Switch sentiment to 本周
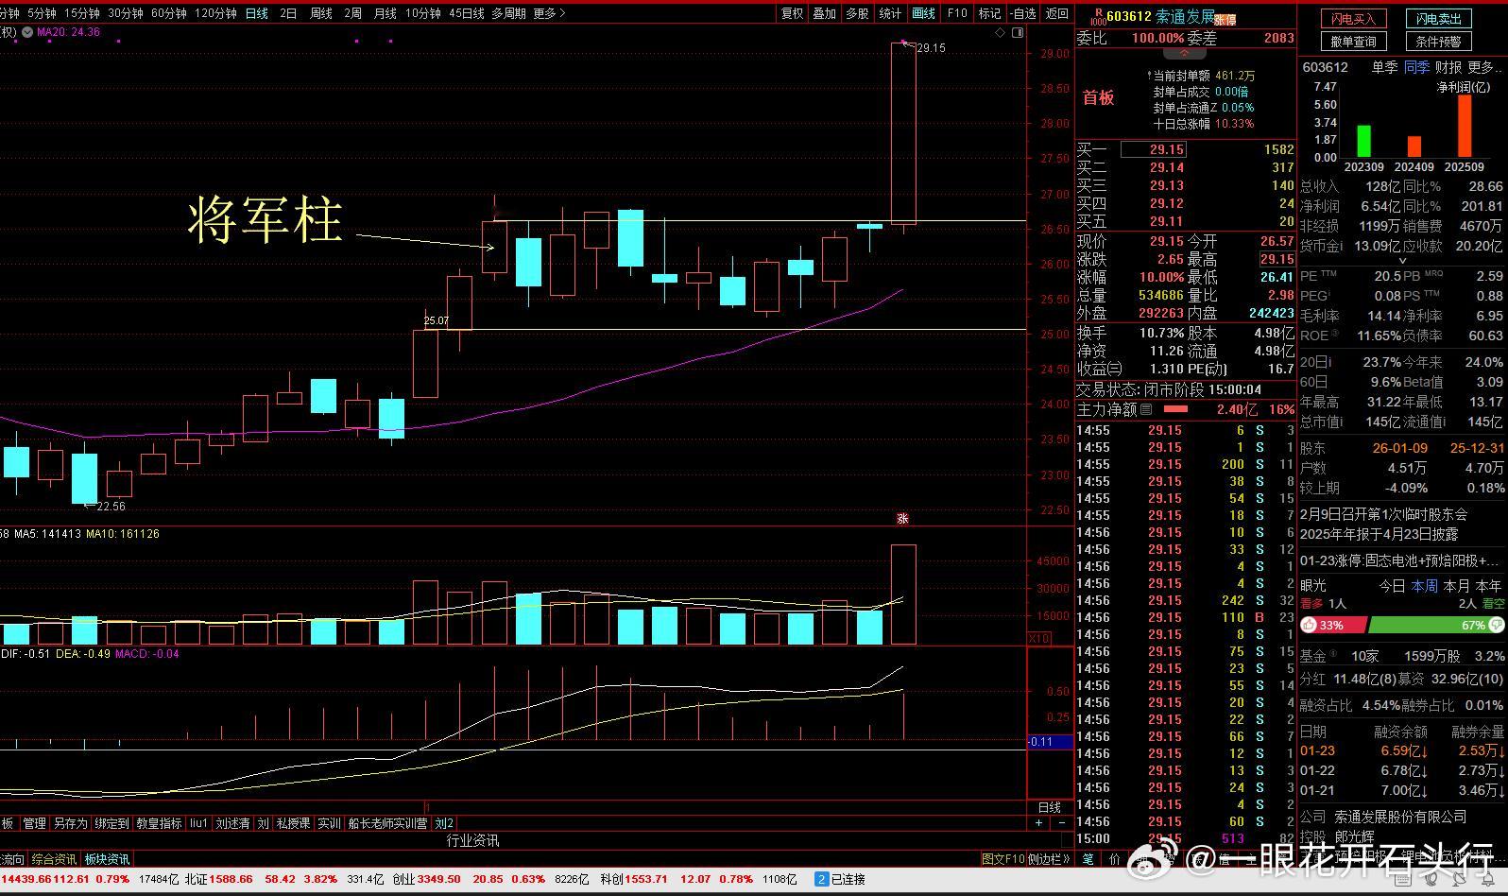 point(1424,586)
